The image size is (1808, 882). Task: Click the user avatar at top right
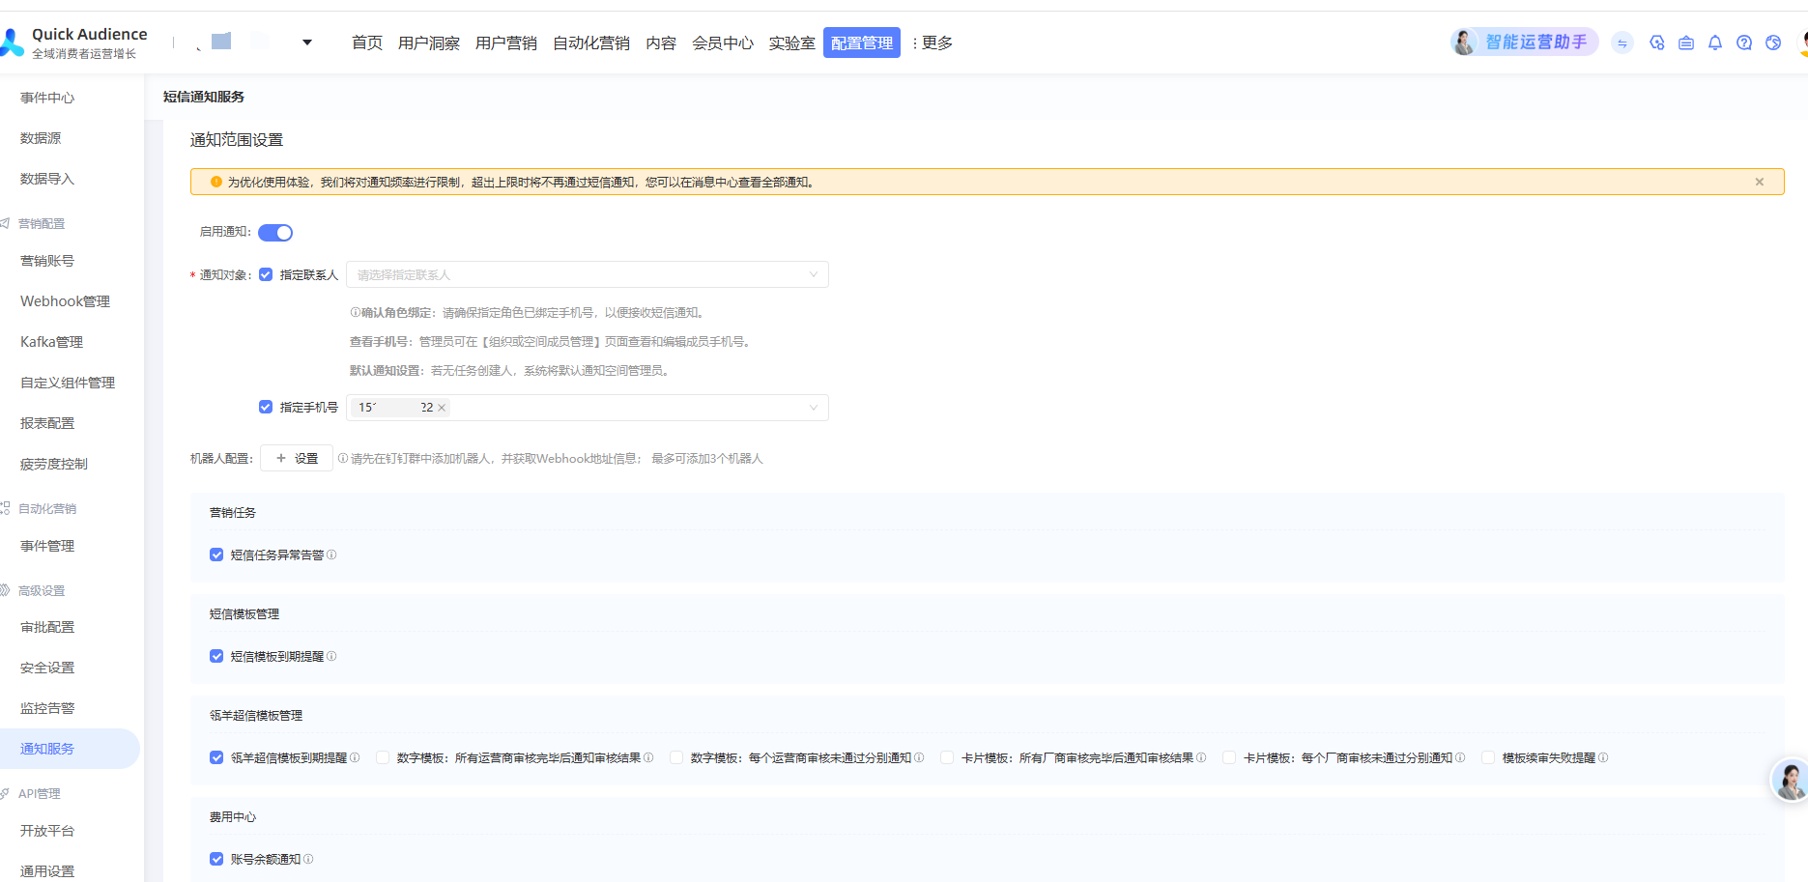tap(1802, 43)
